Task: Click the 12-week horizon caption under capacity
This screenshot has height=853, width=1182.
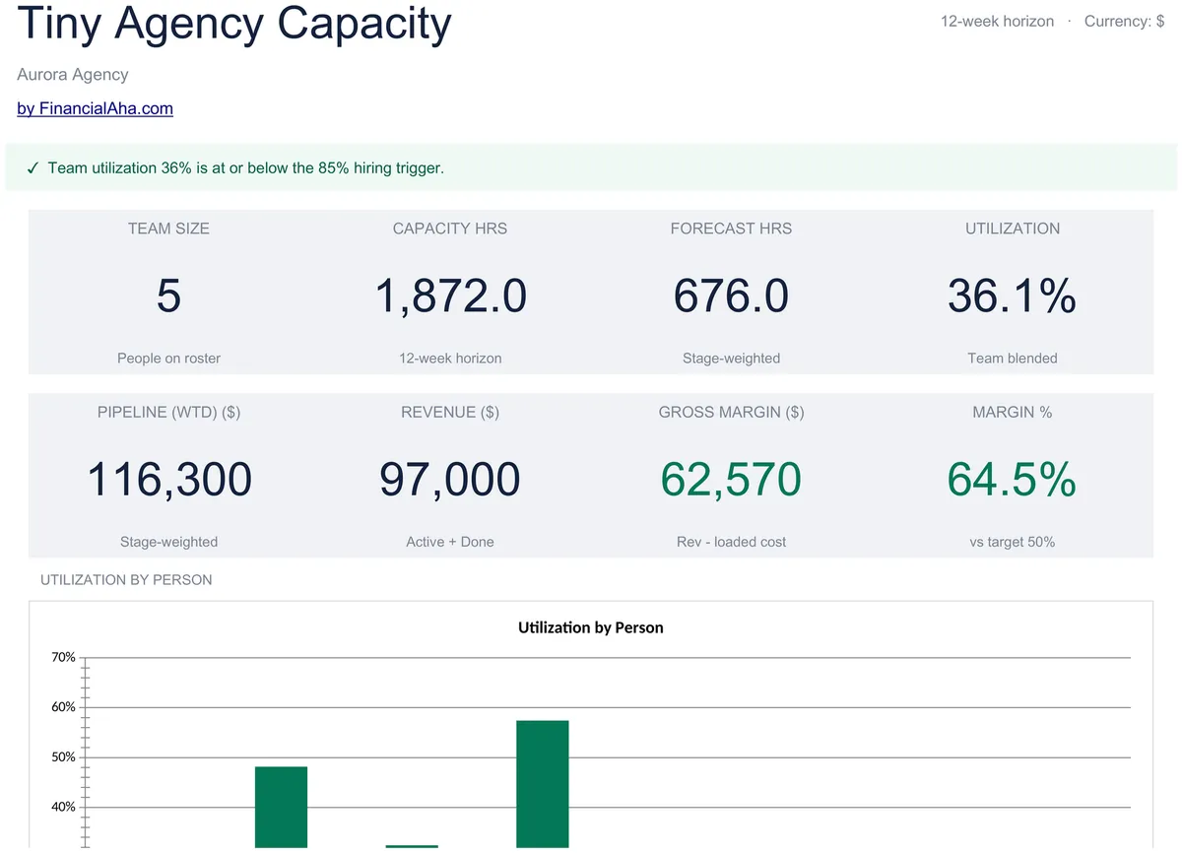Action: coord(450,359)
